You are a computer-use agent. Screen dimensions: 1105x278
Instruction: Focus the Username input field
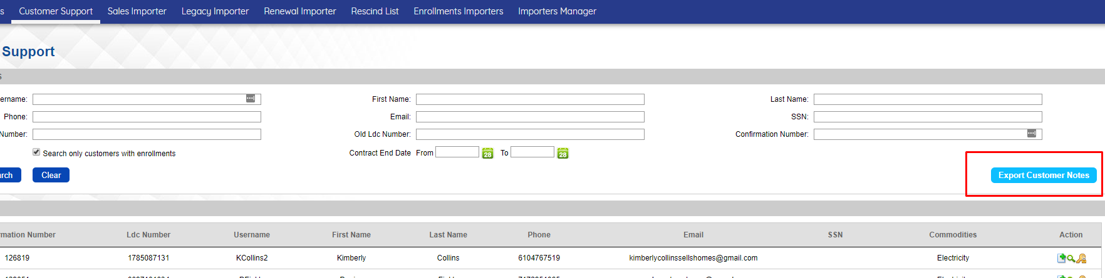coord(147,99)
